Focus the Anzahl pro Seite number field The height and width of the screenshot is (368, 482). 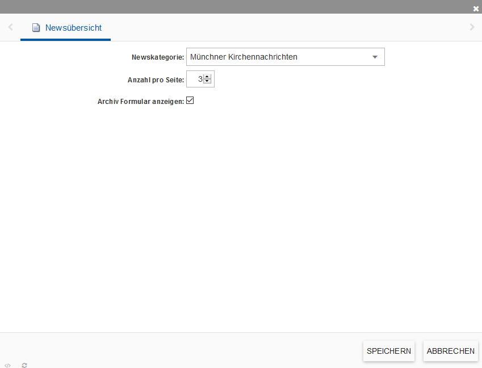click(195, 80)
